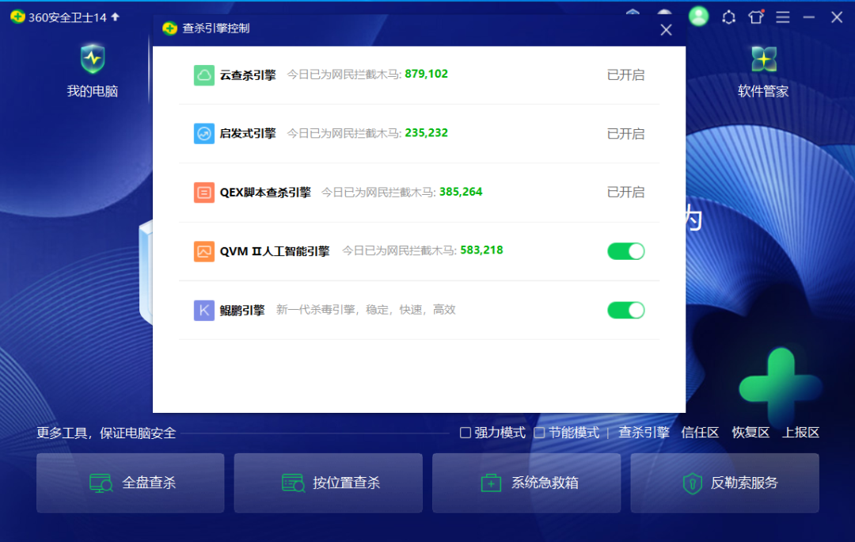Open 查杀引擎 link

click(x=644, y=433)
